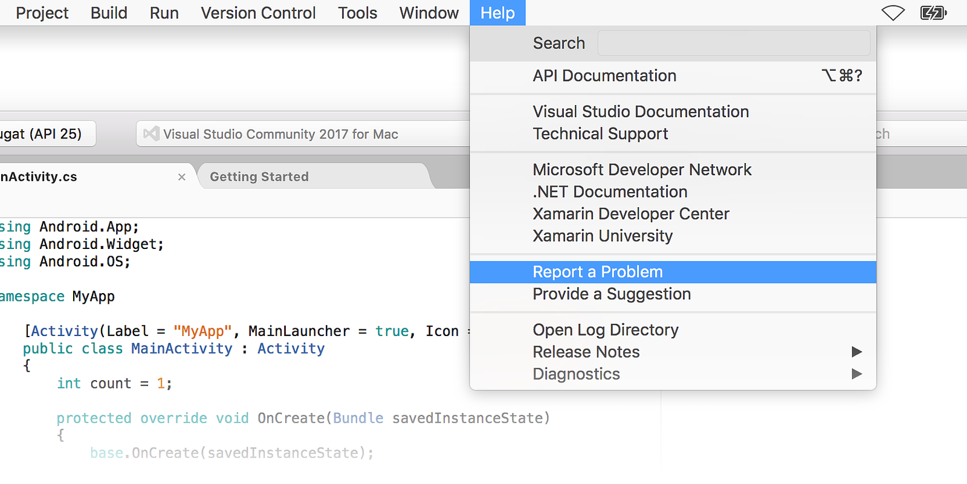Select Xamarin University menu entry
The height and width of the screenshot is (484, 967).
point(603,236)
